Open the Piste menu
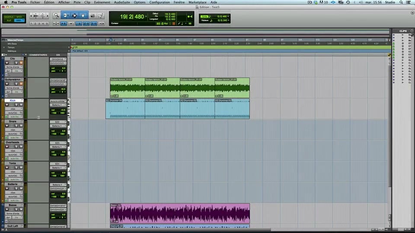 click(77, 2)
